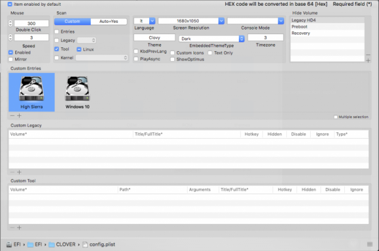Click Custom Tool Path* column header
The width and height of the screenshot is (379, 251).
coord(152,190)
